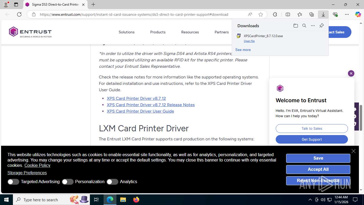Click the Contact Sales button

pos(339,32)
